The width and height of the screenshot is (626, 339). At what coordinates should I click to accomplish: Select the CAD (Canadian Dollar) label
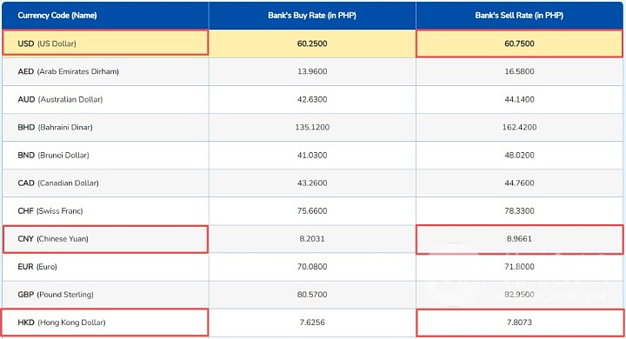58,183
